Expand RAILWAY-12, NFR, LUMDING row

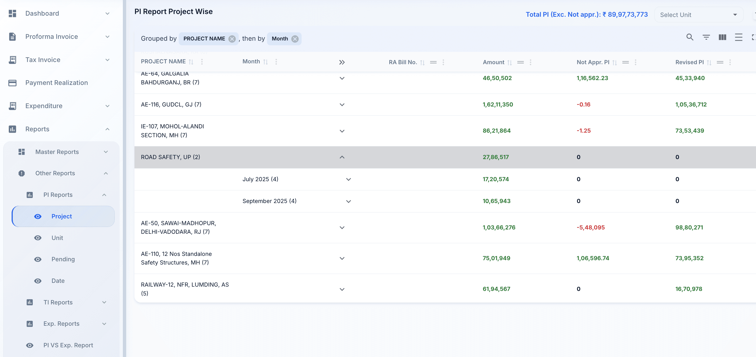(342, 289)
